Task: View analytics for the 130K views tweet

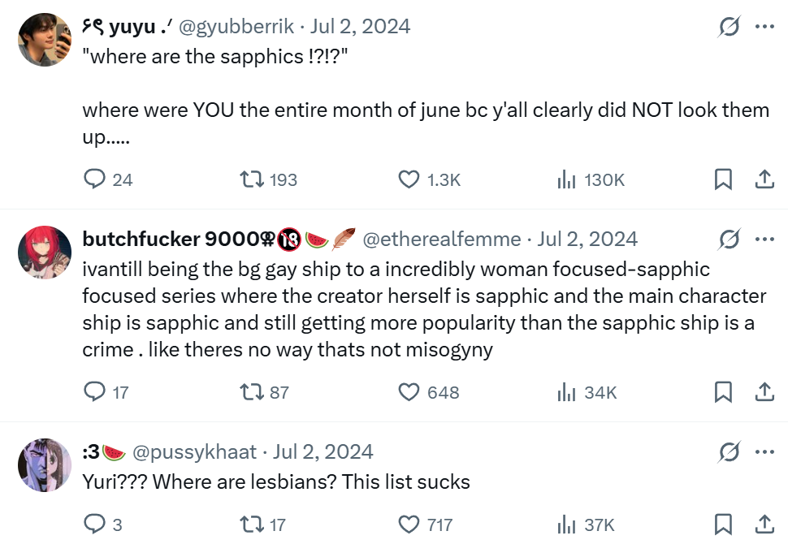Action: 566,179
